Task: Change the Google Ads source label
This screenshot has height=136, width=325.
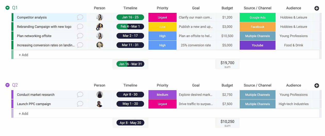Action: 257,17
